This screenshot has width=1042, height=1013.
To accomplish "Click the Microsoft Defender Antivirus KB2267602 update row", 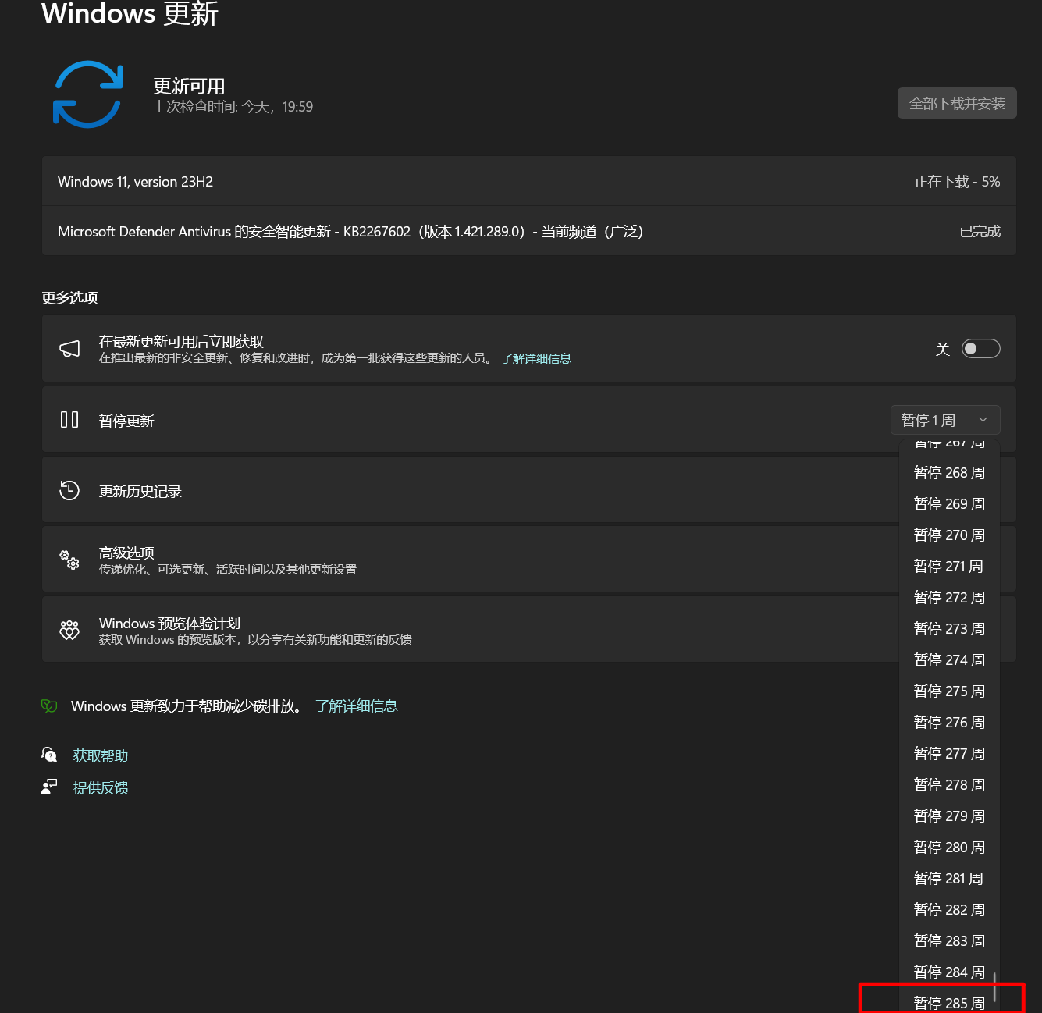I will pos(529,231).
